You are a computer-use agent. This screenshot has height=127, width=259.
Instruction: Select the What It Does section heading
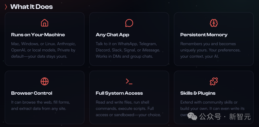(x=32, y=7)
